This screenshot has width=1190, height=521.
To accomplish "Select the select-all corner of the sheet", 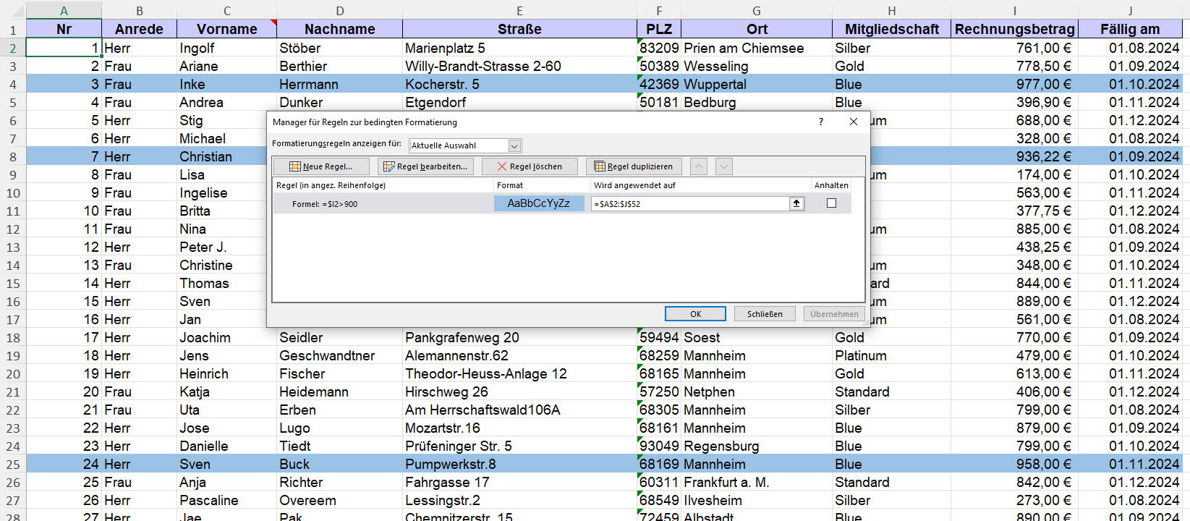I will coord(12,10).
